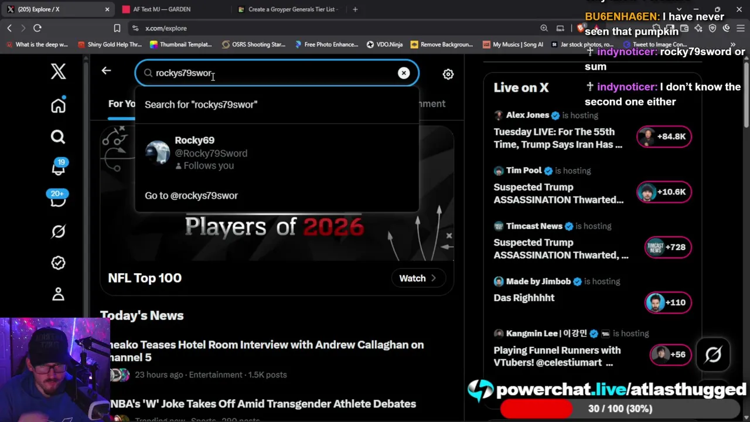Viewport: 750px width, 422px height.
Task: Click the Brave Shields icon
Action: 581,28
